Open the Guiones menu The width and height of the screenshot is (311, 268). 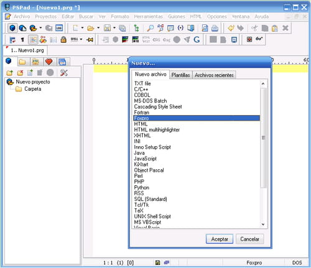pos(177,16)
